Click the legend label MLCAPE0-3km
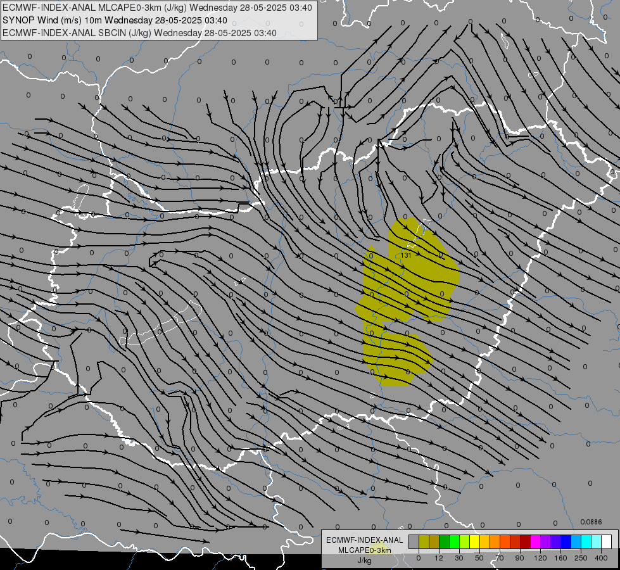The image size is (620, 570). pyautogui.click(x=365, y=550)
